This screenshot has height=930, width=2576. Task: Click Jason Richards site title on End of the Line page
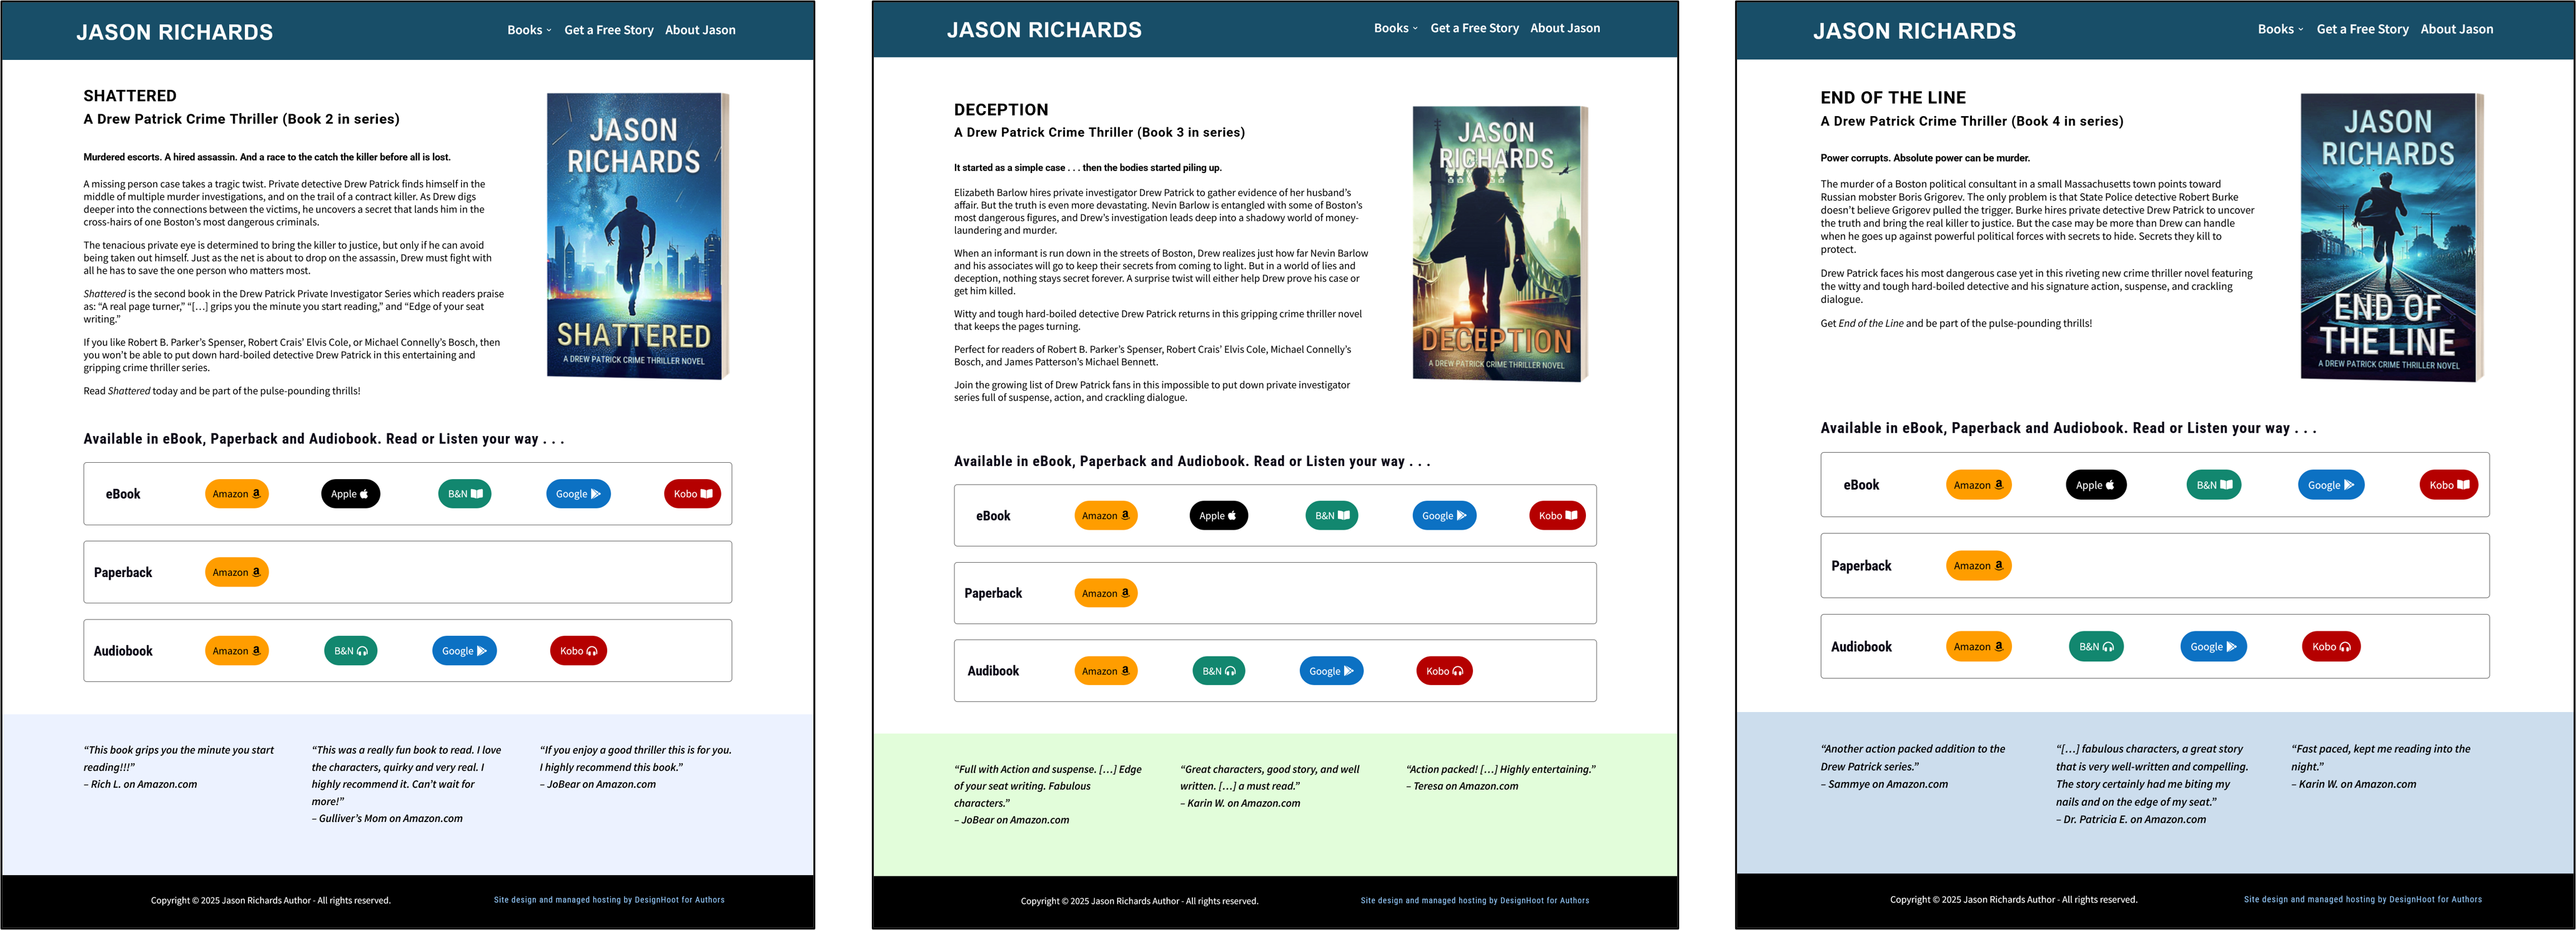pos(1914,31)
